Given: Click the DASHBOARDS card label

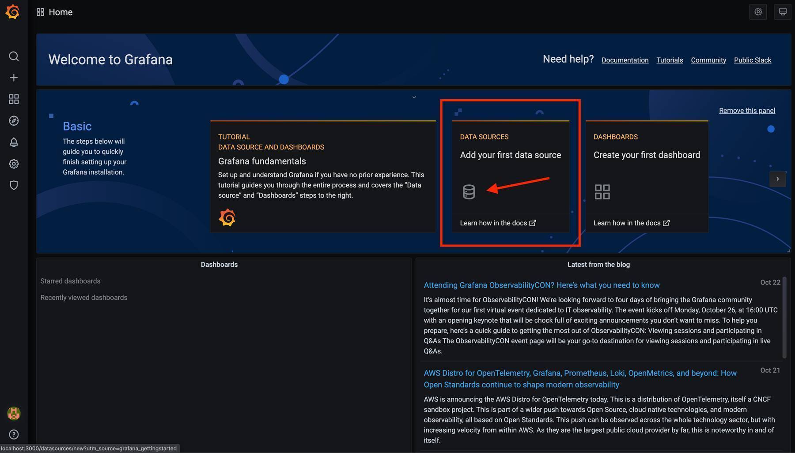Looking at the screenshot, I should pos(615,137).
